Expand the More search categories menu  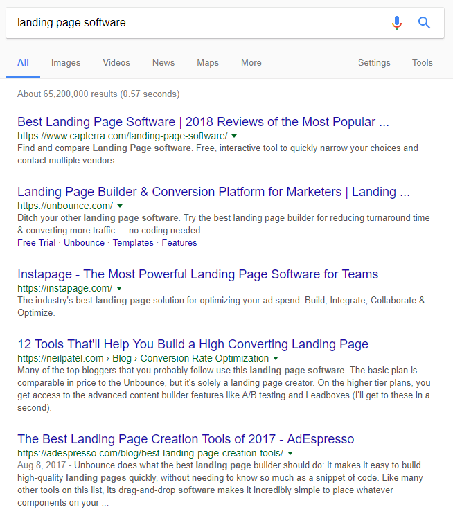point(251,62)
